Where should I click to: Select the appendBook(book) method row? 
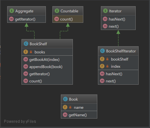47,67
